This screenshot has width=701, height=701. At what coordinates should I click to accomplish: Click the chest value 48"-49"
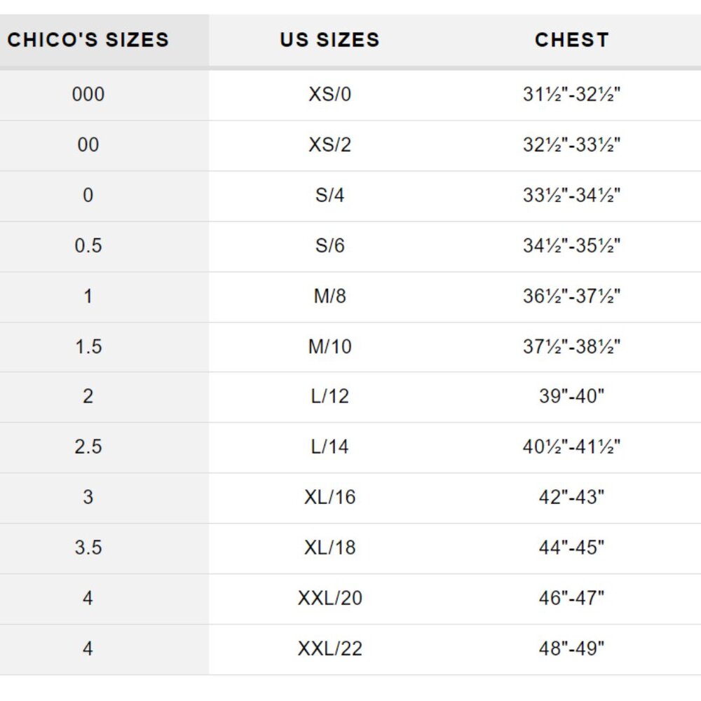click(572, 649)
